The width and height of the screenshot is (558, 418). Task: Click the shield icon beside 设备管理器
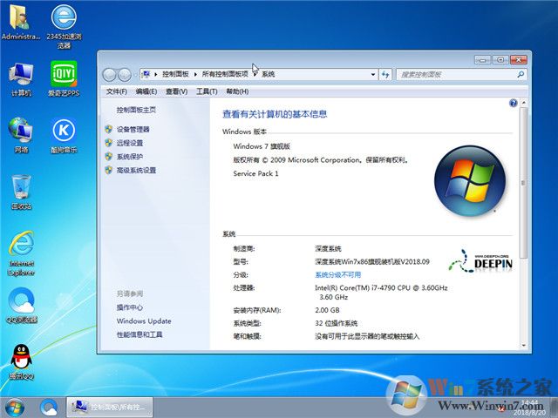point(109,129)
